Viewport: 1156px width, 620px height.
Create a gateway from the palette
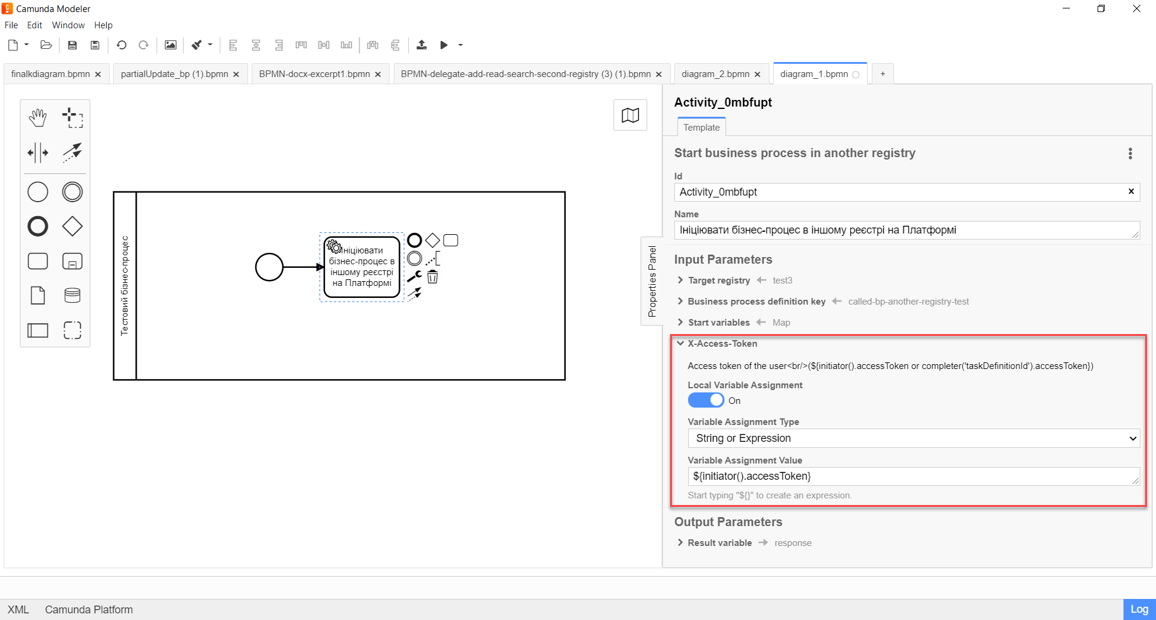pos(72,226)
